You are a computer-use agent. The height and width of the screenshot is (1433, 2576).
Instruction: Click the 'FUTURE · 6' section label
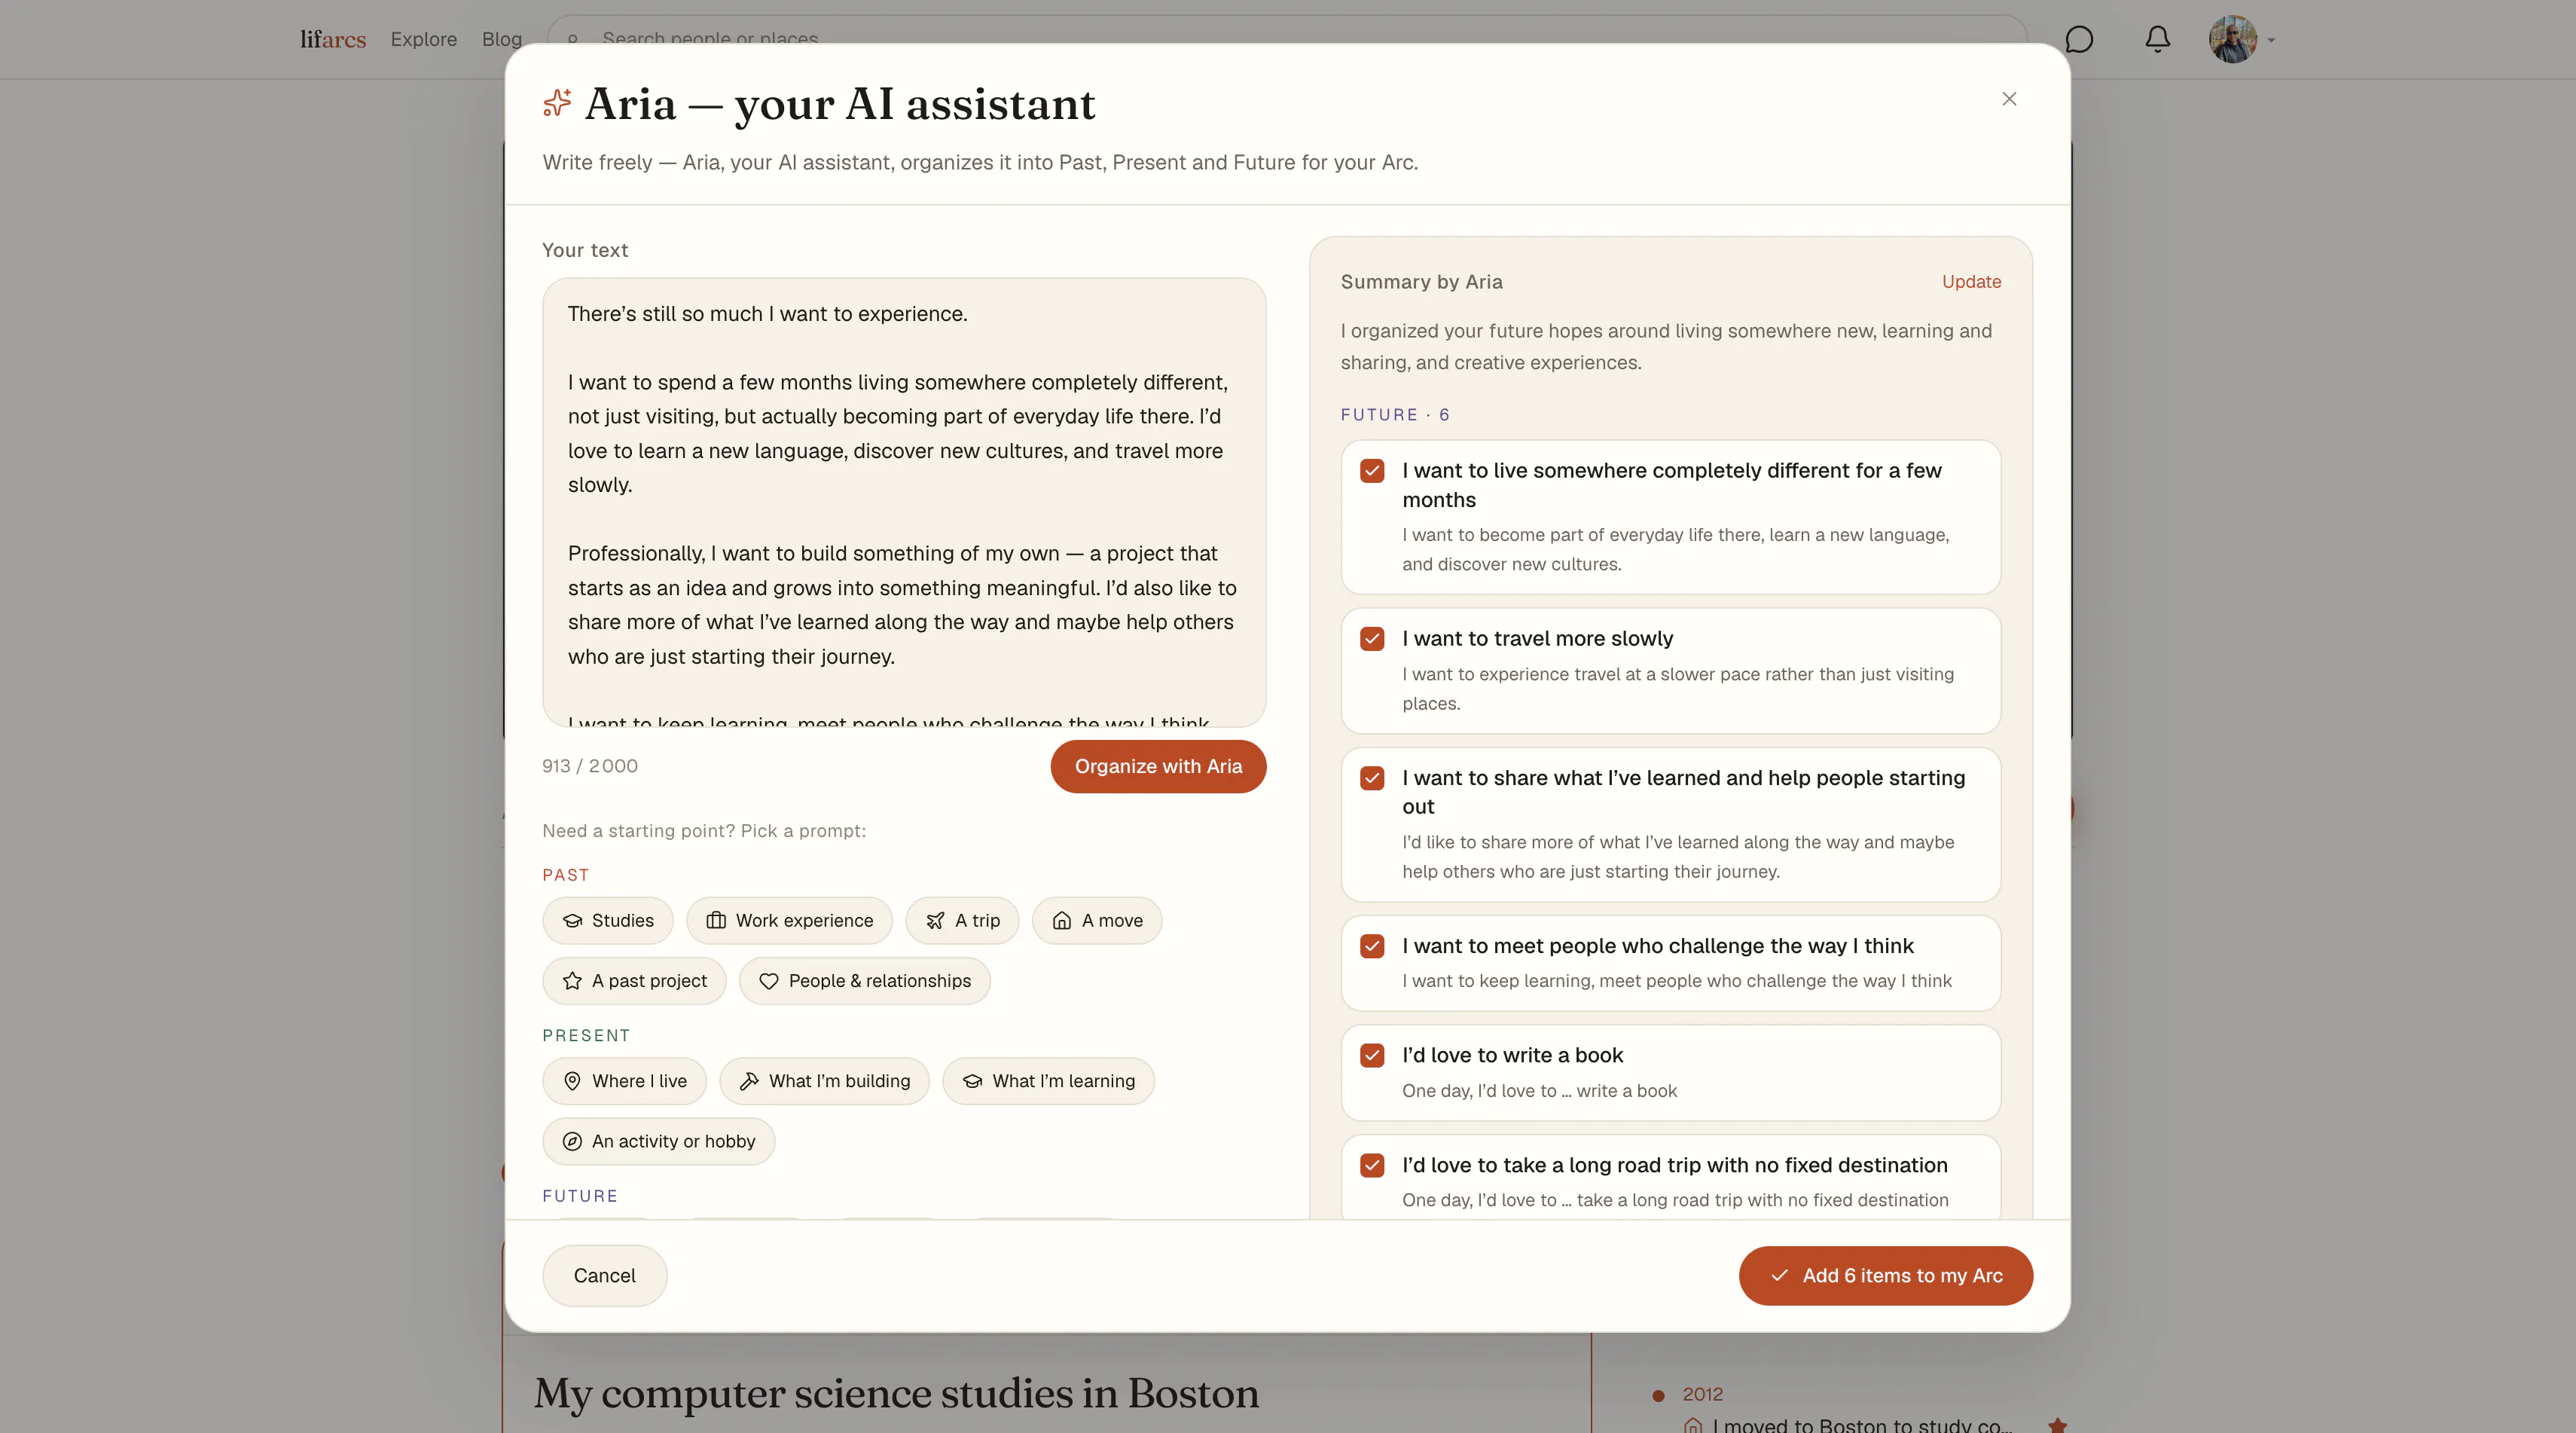pyautogui.click(x=1395, y=415)
